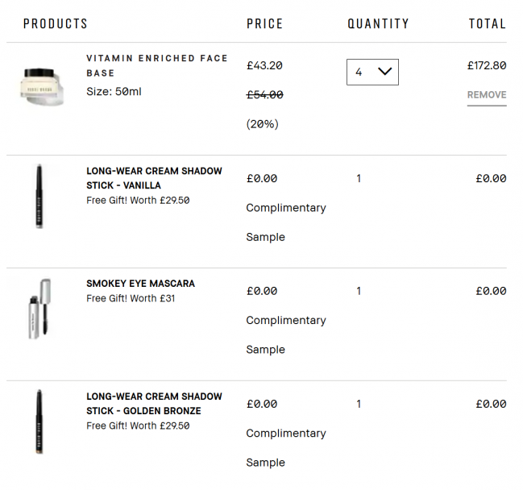
Task: Open Long-Wear Cream Shadow Stick Golden Bronze title
Action: pos(154,404)
